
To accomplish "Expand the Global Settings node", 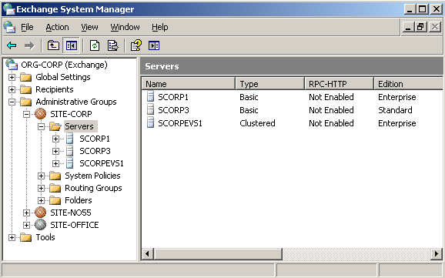I will click(12, 77).
